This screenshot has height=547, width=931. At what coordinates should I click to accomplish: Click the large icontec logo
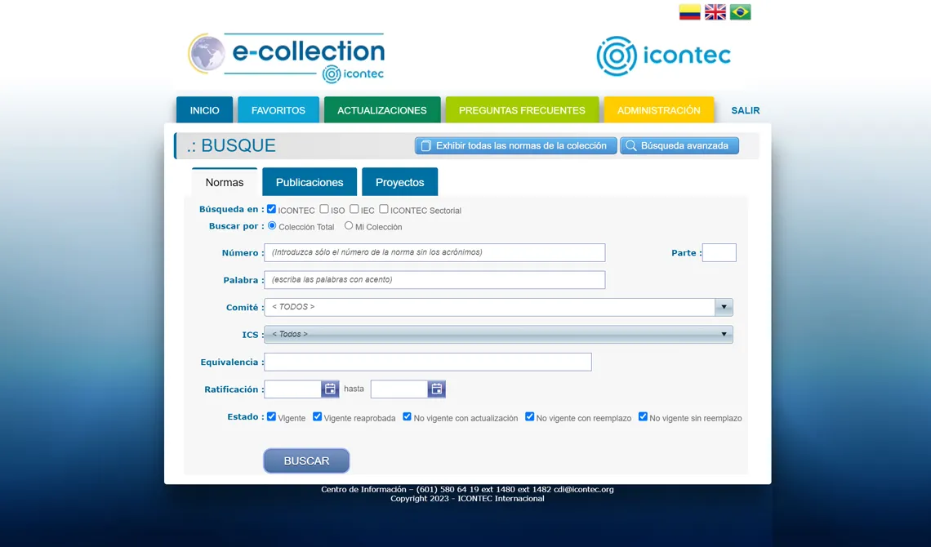pos(663,56)
